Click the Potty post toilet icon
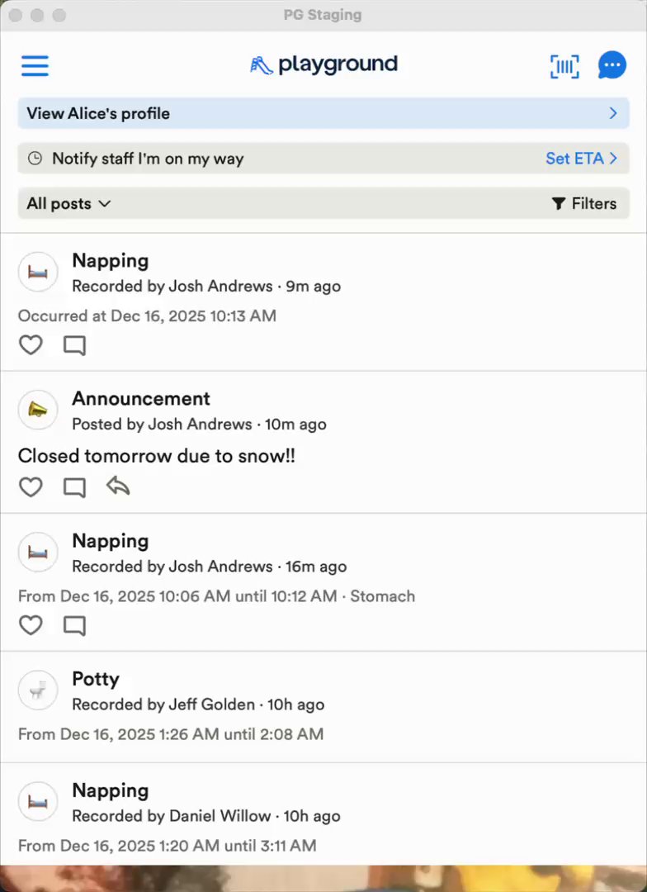 (38, 690)
